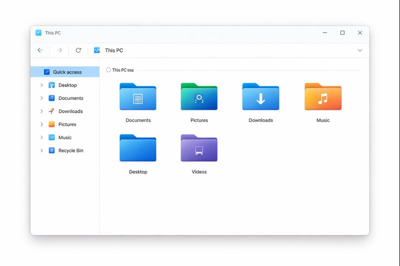Click the Music sidebar icon
This screenshot has height=266, width=400.
[51, 137]
